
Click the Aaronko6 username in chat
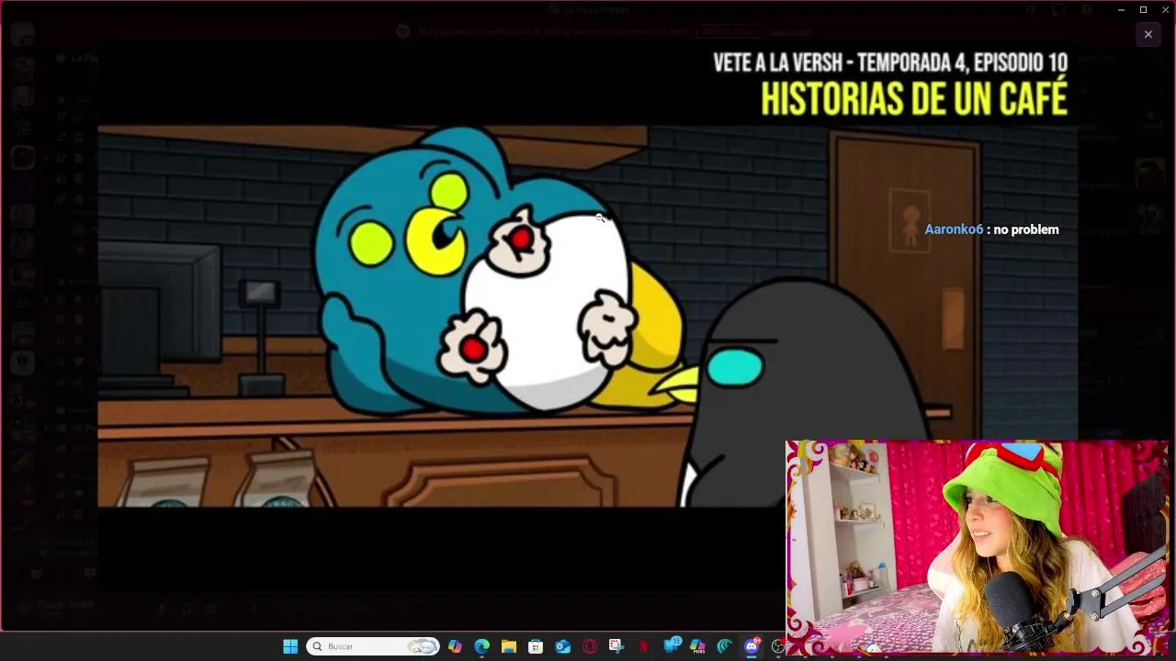click(954, 230)
